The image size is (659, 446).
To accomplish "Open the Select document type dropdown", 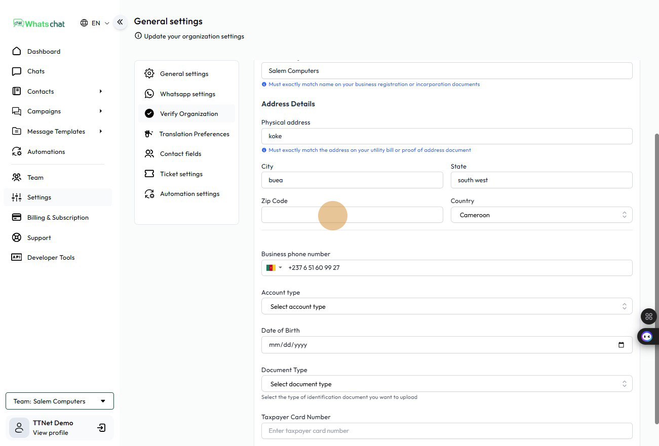I will coord(446,384).
